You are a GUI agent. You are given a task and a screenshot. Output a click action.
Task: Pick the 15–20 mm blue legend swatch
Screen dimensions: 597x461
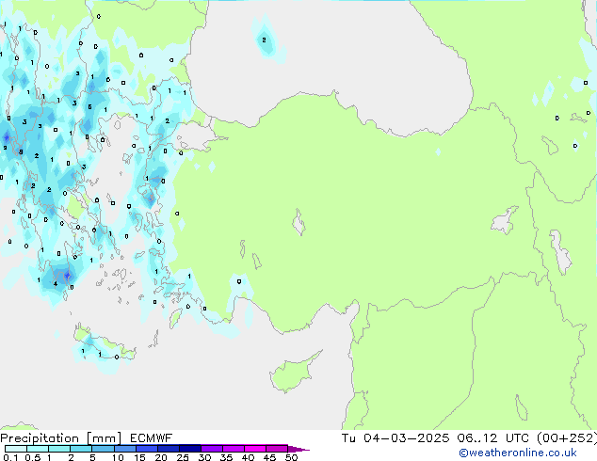tap(147, 449)
